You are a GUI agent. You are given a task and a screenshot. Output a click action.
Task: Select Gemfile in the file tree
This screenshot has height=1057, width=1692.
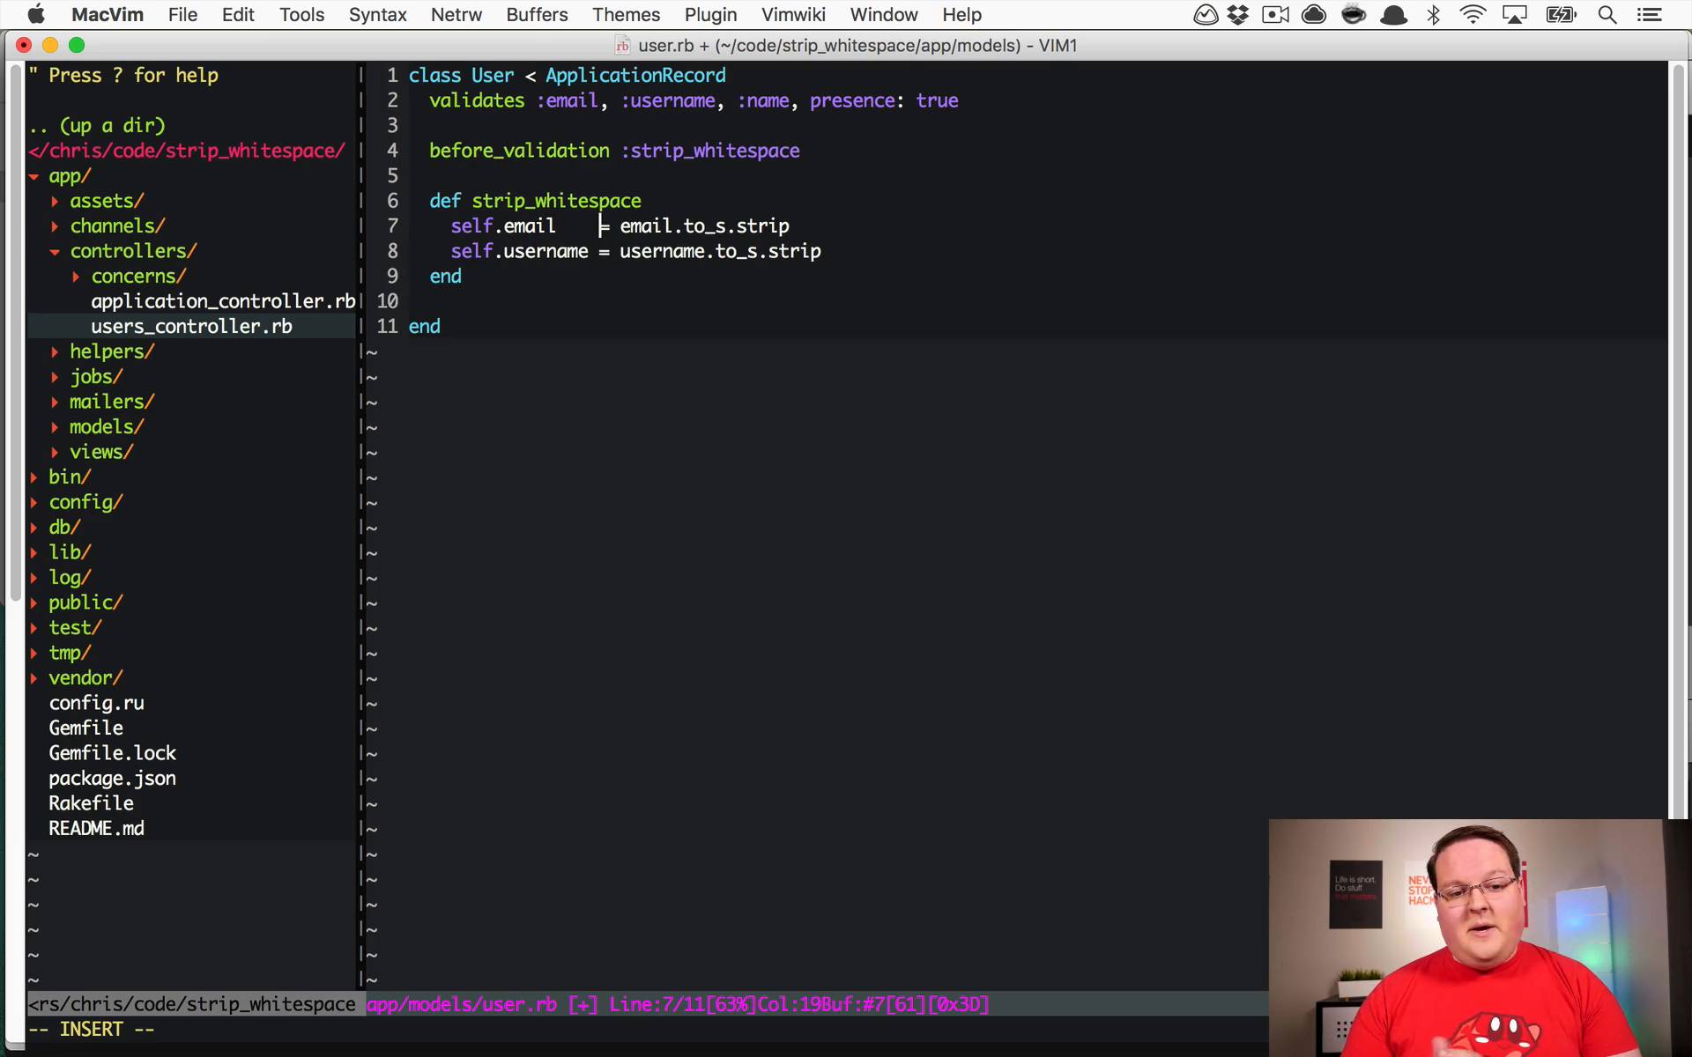(x=85, y=728)
